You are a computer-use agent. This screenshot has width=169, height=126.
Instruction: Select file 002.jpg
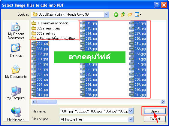click(40, 49)
